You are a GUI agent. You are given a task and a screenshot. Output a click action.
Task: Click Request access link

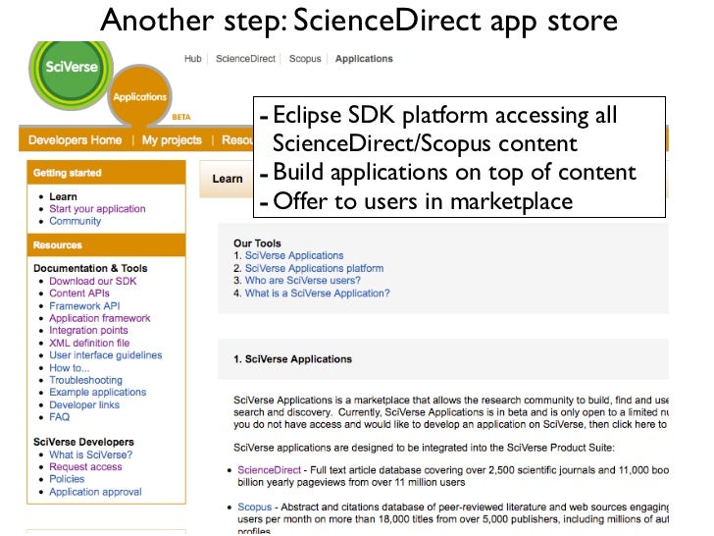click(85, 466)
